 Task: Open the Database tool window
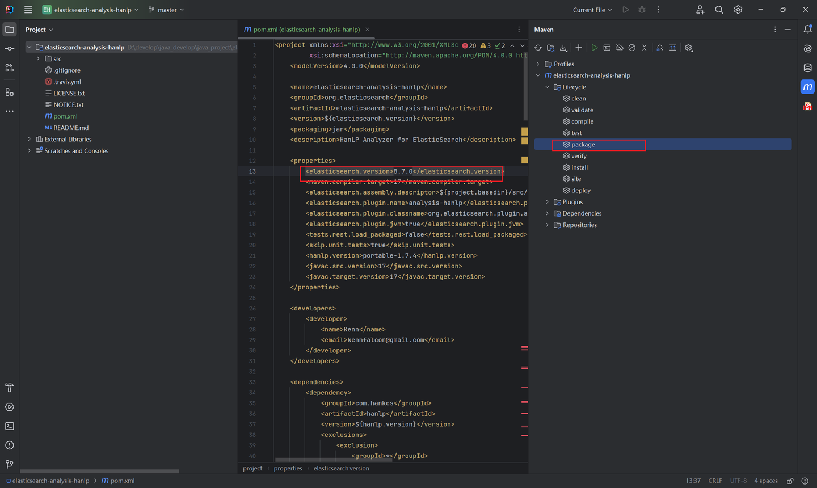click(808, 67)
